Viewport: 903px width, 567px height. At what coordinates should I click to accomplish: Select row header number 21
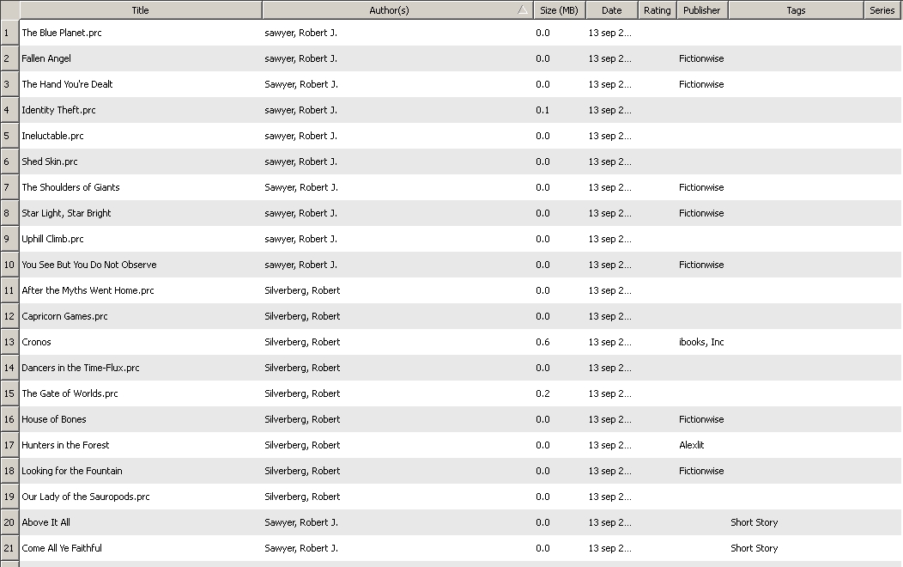[x=9, y=548]
